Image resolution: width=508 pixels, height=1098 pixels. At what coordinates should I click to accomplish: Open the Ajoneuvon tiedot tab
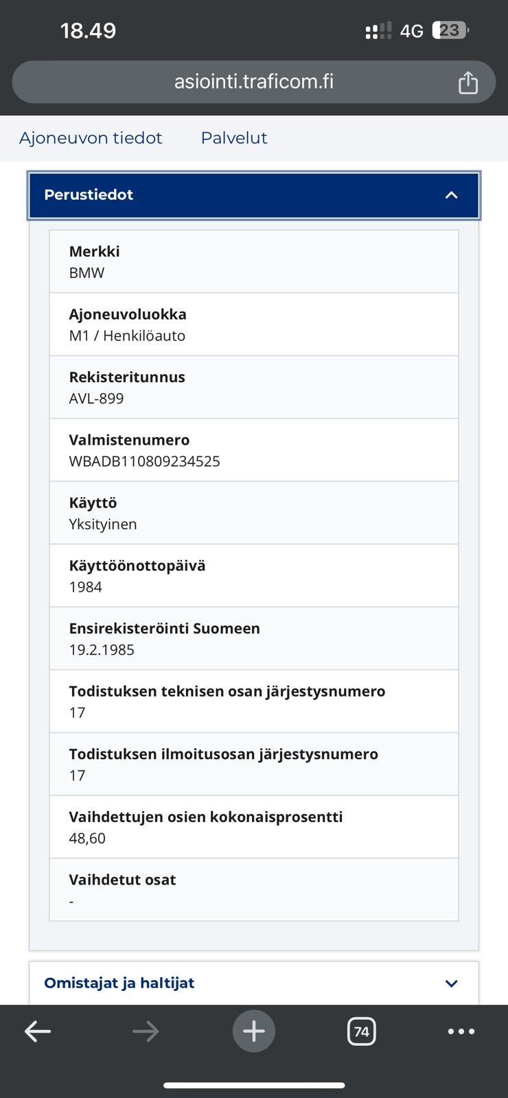[91, 138]
